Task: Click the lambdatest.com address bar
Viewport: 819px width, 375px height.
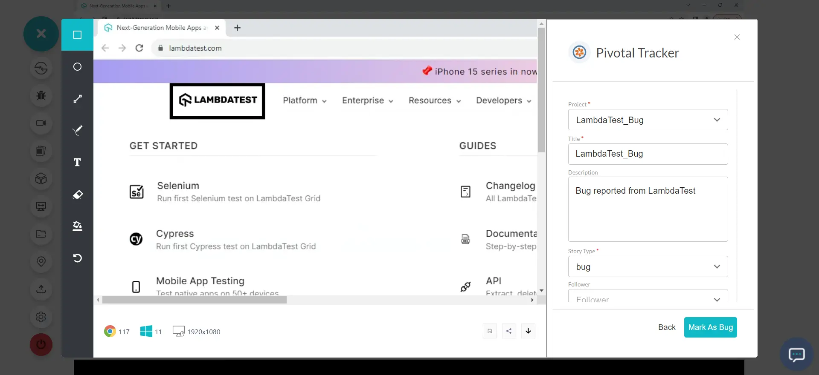Action: (345, 48)
